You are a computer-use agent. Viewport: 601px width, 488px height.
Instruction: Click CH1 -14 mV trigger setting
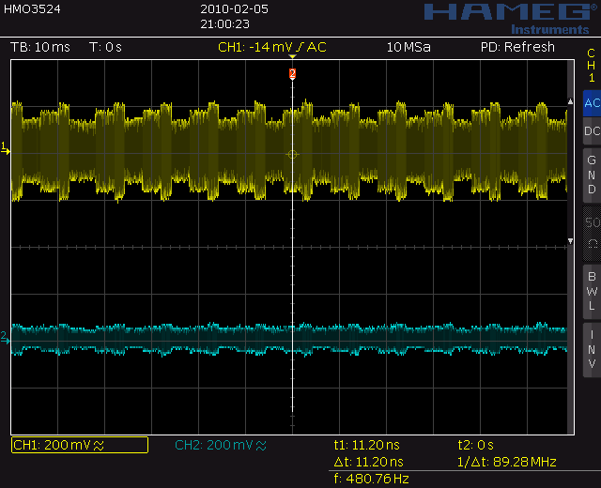click(272, 47)
